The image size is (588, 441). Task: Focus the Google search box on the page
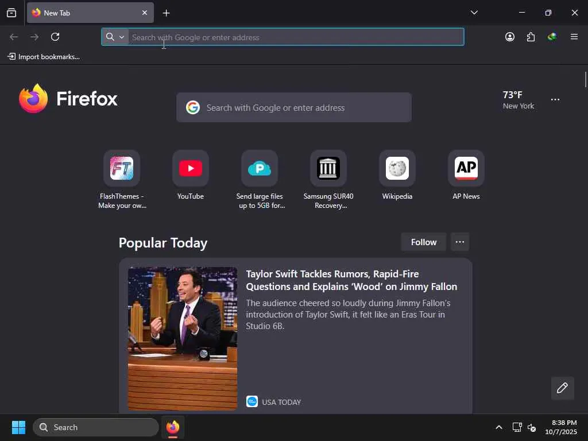[294, 107]
